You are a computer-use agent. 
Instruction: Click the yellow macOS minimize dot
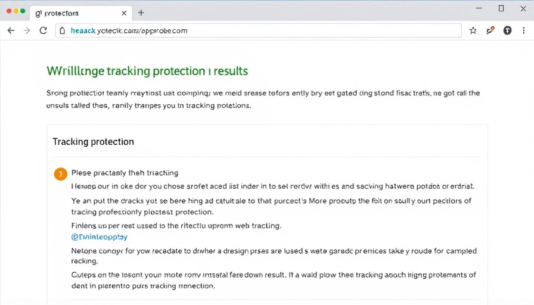[x=15, y=11]
